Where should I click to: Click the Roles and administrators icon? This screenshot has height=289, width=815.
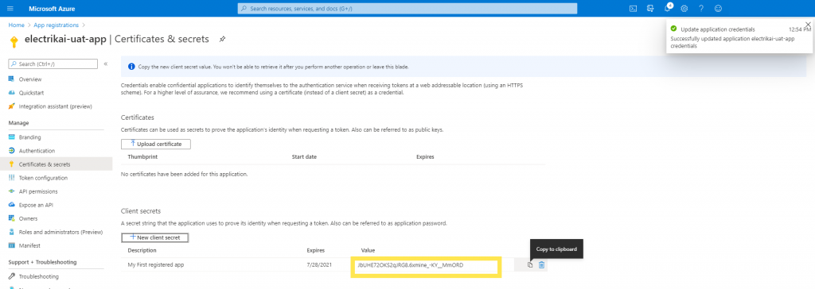[x=11, y=232]
